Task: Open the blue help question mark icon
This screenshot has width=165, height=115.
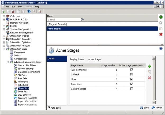Action: (161, 48)
